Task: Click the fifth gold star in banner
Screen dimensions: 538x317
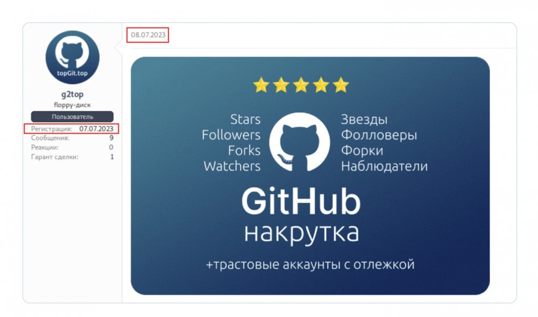Action: point(341,85)
